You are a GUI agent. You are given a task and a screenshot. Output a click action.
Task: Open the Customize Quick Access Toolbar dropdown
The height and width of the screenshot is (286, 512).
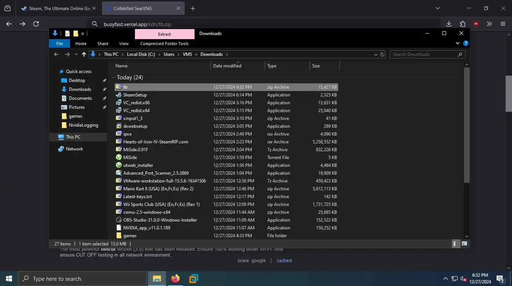[83, 34]
